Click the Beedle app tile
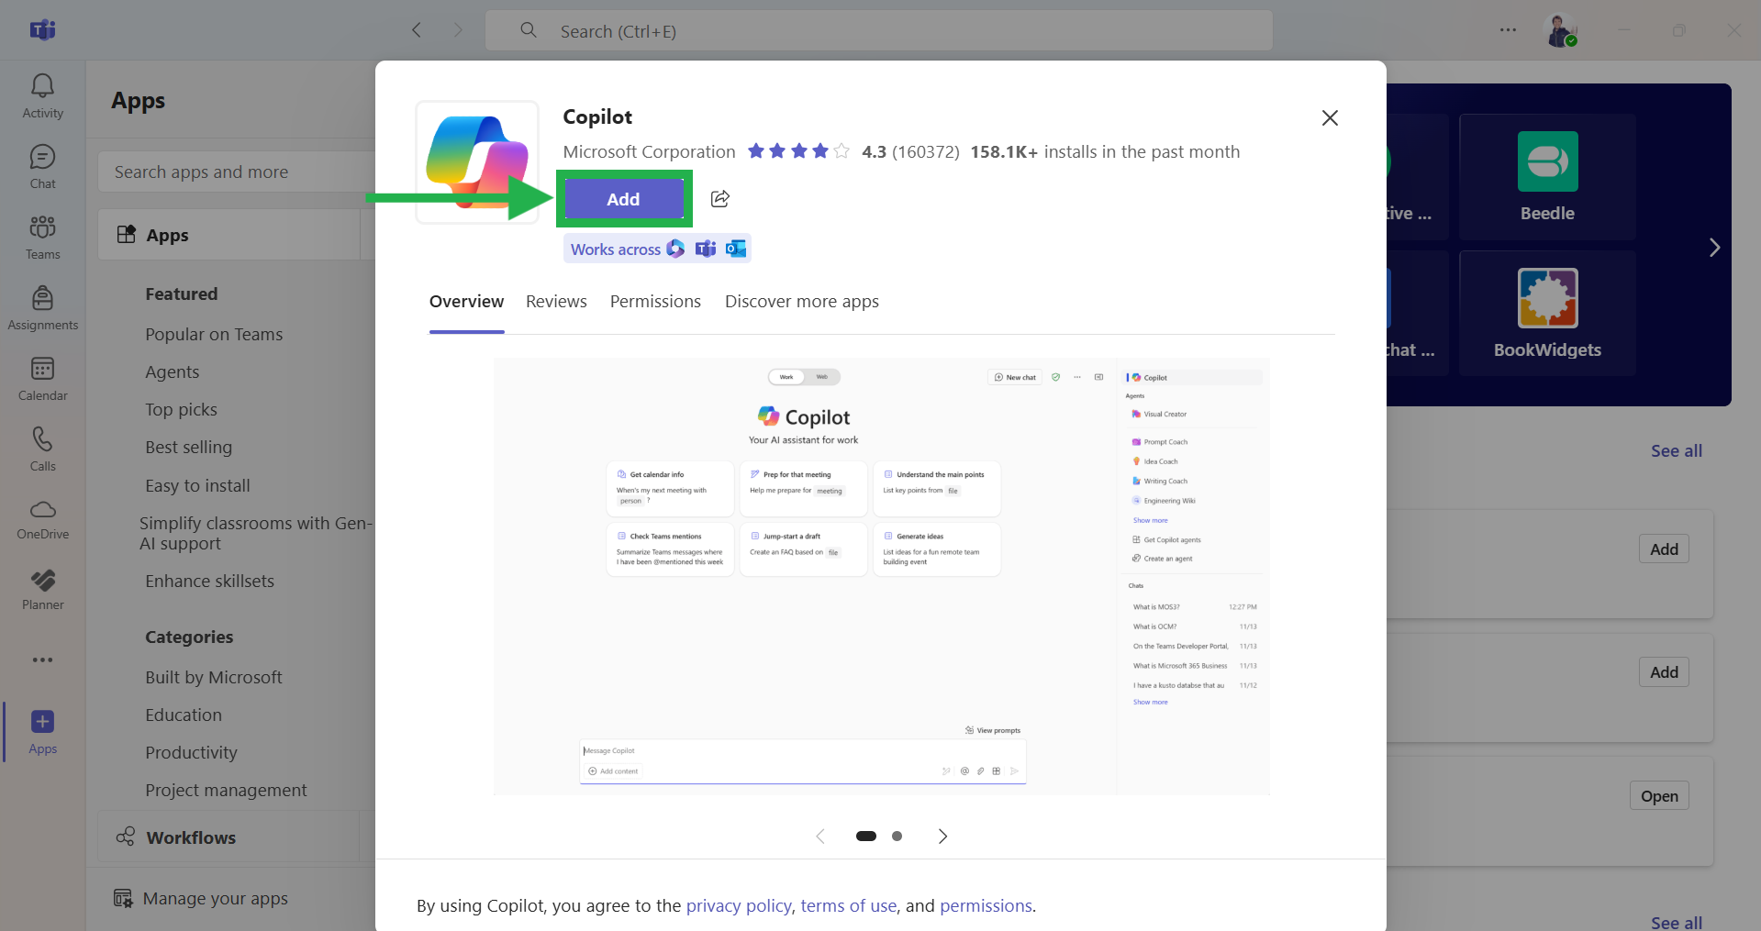 1547,177
